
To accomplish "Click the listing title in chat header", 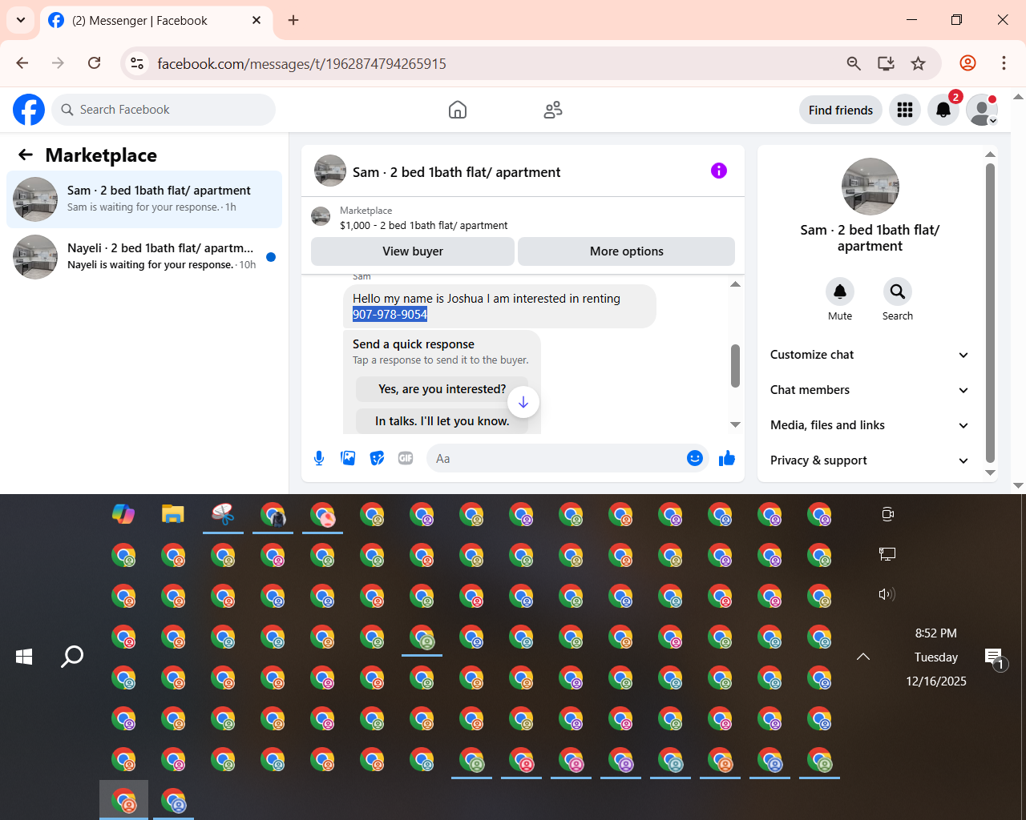I will click(x=457, y=172).
